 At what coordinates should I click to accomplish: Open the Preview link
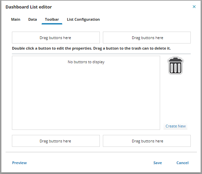click(19, 163)
